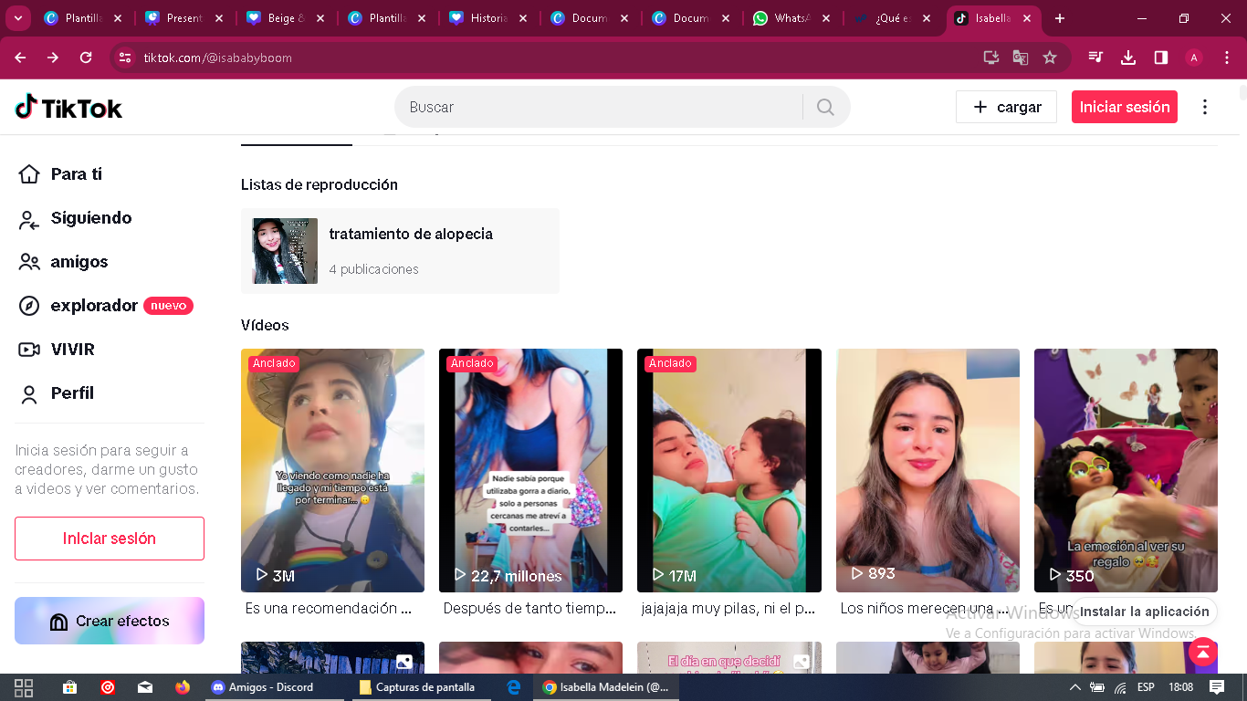Viewport: 1247px width, 701px height.
Task: Click the TikTok logo in header
Action: (x=68, y=108)
